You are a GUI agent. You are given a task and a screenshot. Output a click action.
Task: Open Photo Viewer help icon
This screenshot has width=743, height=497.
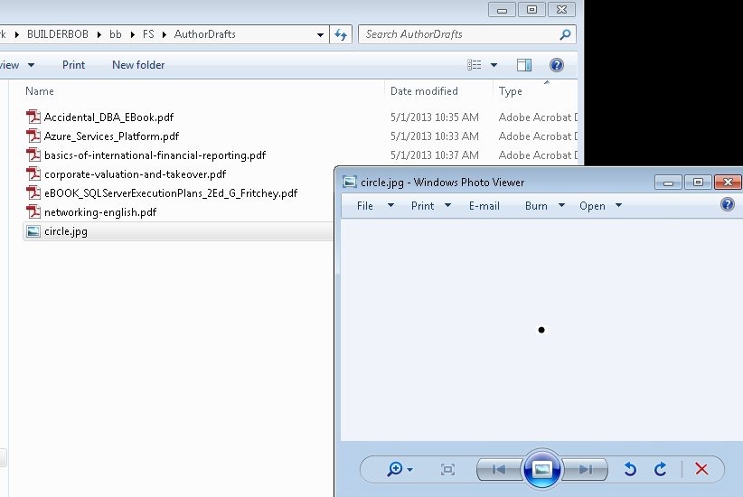pos(729,205)
